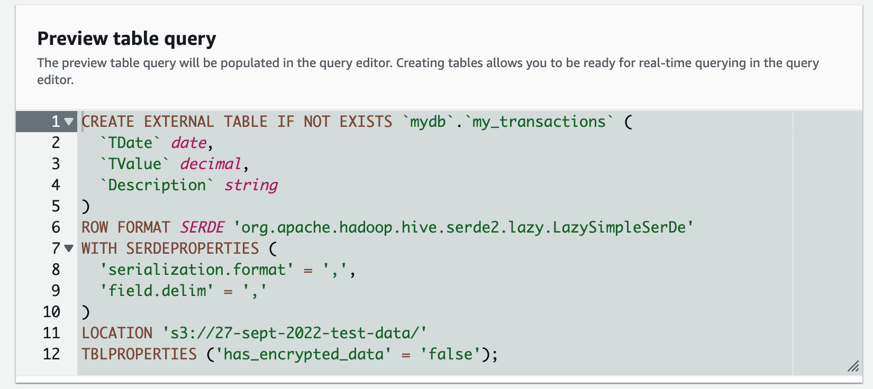Collapse the CREATE TABLE block fold arrow
873x389 pixels.
tap(69, 122)
